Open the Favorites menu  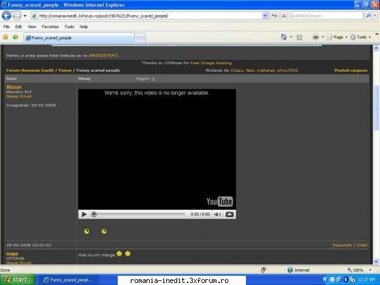[x=50, y=27]
